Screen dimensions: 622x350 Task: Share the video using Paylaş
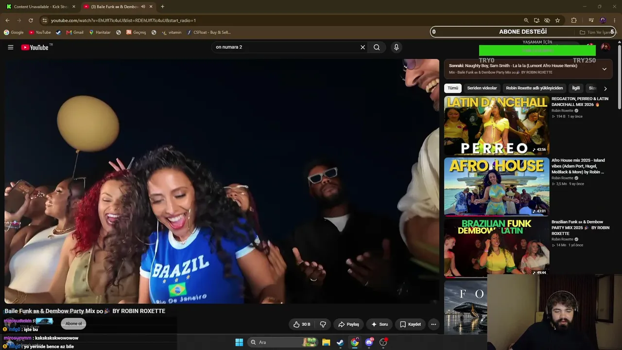(x=348, y=324)
